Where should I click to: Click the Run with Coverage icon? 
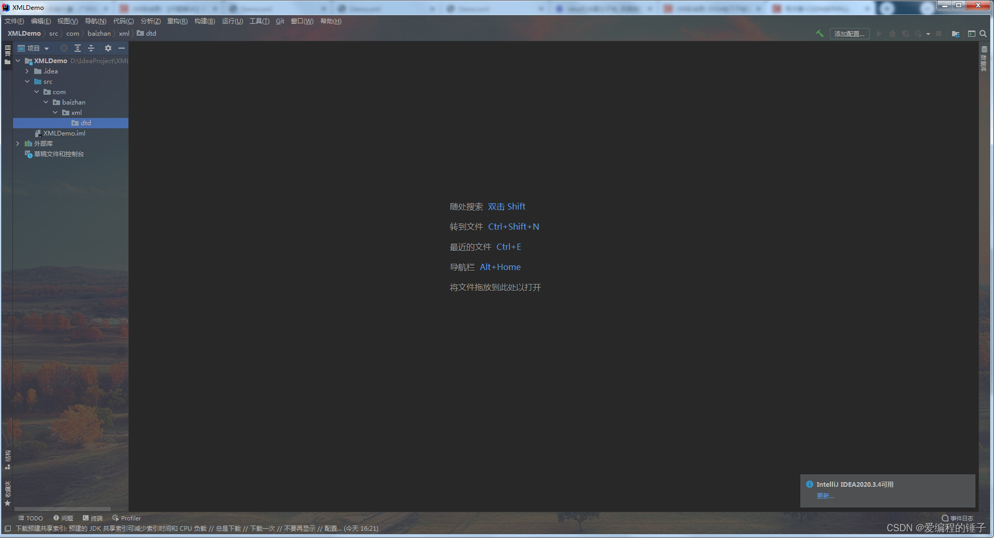point(905,34)
